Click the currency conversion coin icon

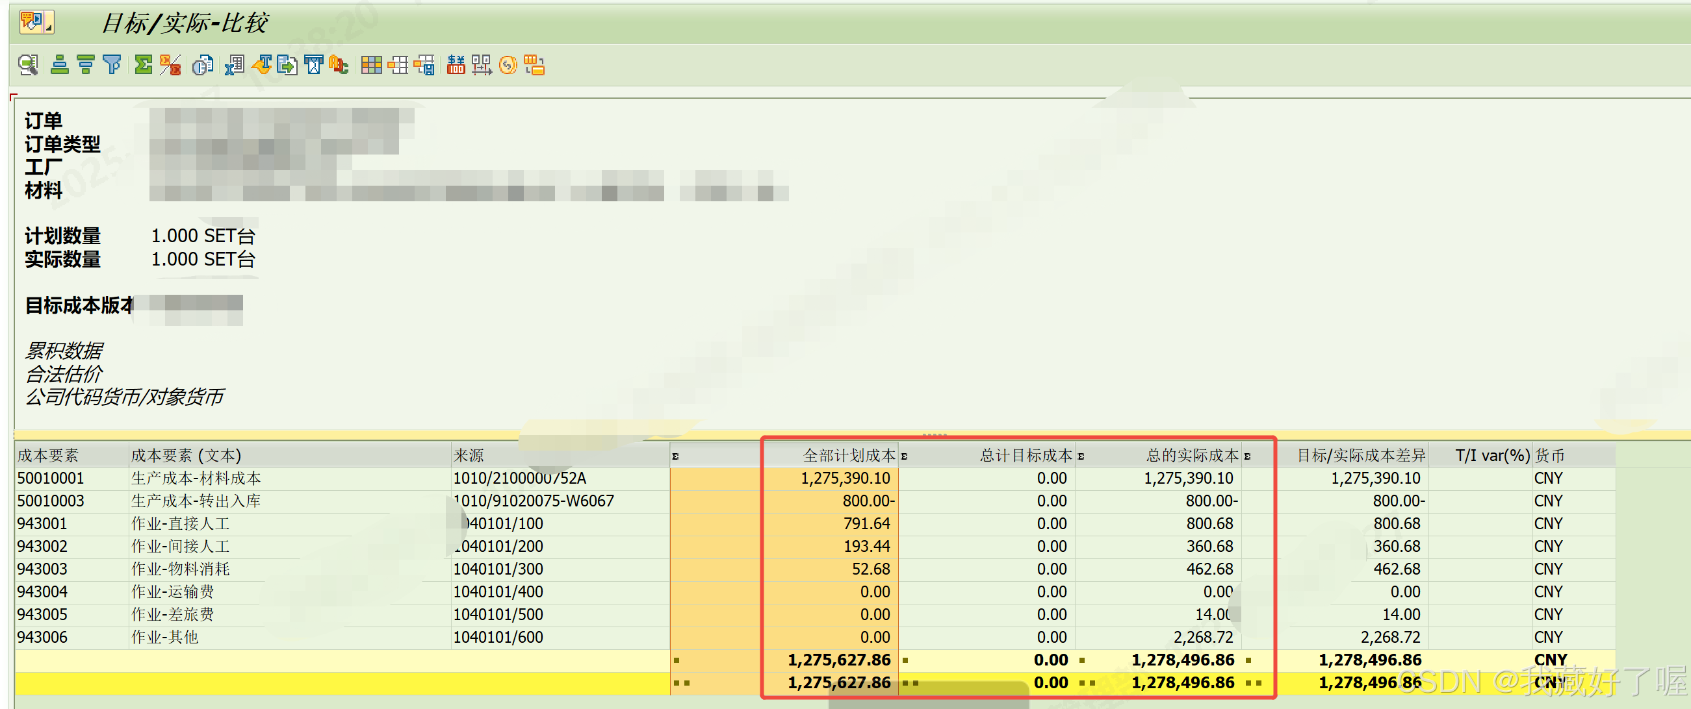click(x=508, y=65)
